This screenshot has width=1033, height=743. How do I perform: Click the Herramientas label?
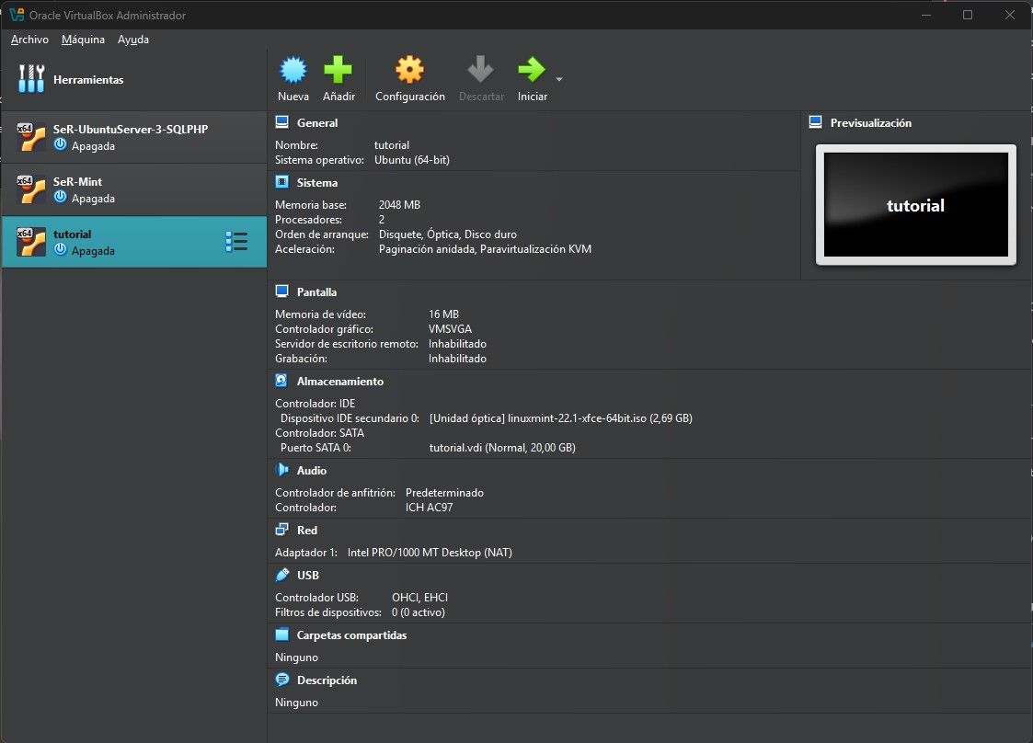[88, 80]
